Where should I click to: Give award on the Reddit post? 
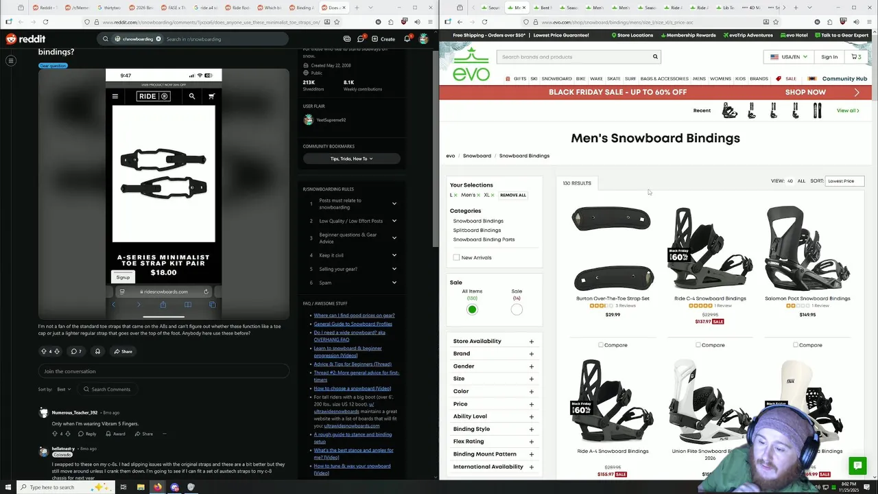(97, 351)
